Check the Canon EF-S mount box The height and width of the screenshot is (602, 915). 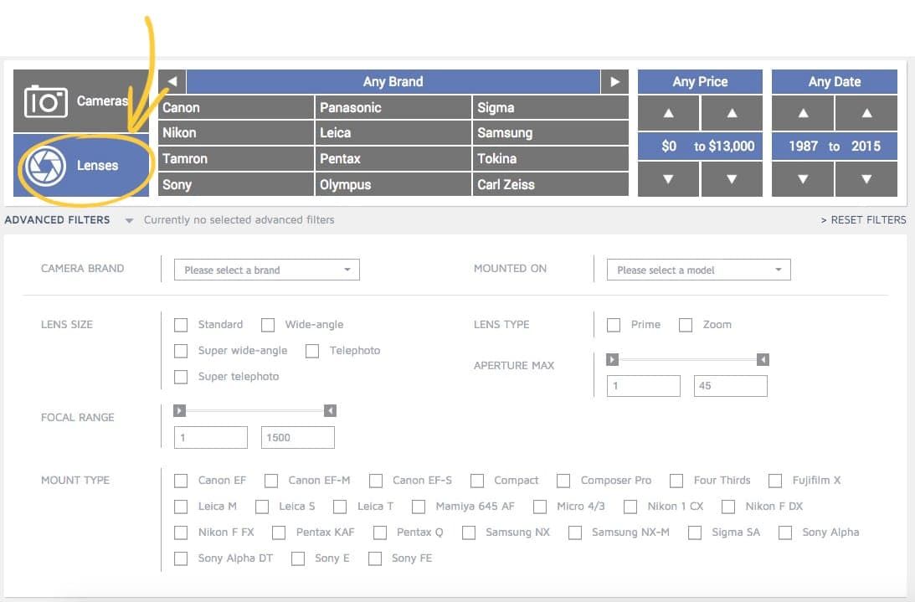coord(376,481)
